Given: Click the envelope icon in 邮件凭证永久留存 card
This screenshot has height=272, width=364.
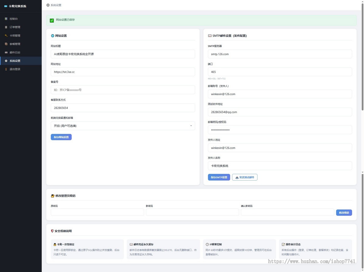Looking at the screenshot, I should [131, 244].
